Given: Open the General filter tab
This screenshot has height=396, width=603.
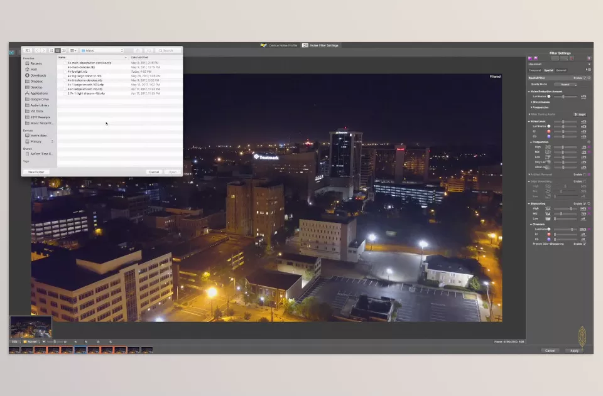Looking at the screenshot, I should 561,70.
